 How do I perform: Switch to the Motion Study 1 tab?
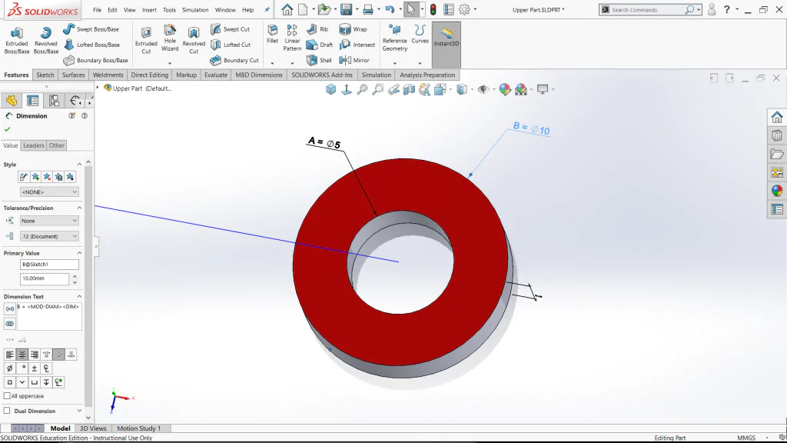138,428
